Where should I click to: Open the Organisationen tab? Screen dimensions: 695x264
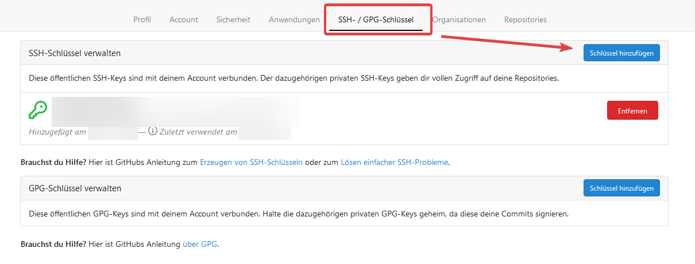[x=459, y=19]
